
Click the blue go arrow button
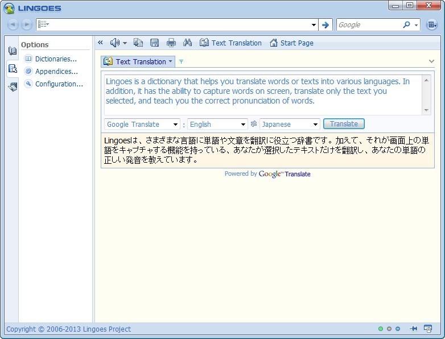[x=325, y=25]
